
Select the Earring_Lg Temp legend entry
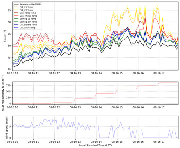coord(25,19)
